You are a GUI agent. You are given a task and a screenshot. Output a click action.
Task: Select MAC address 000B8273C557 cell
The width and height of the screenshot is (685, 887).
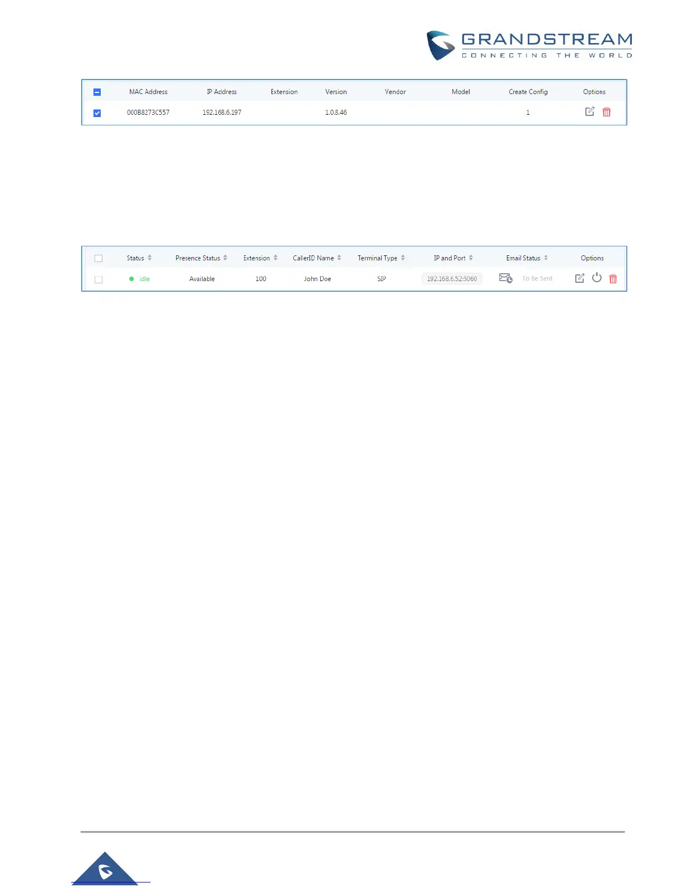[148, 113]
